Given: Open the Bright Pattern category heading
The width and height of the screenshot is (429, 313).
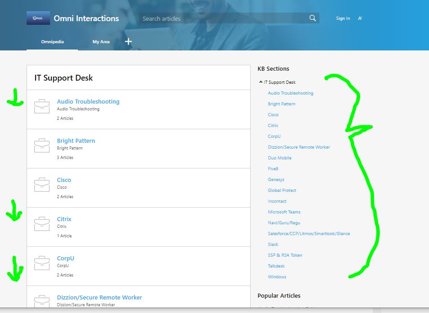Looking at the screenshot, I should click(76, 141).
